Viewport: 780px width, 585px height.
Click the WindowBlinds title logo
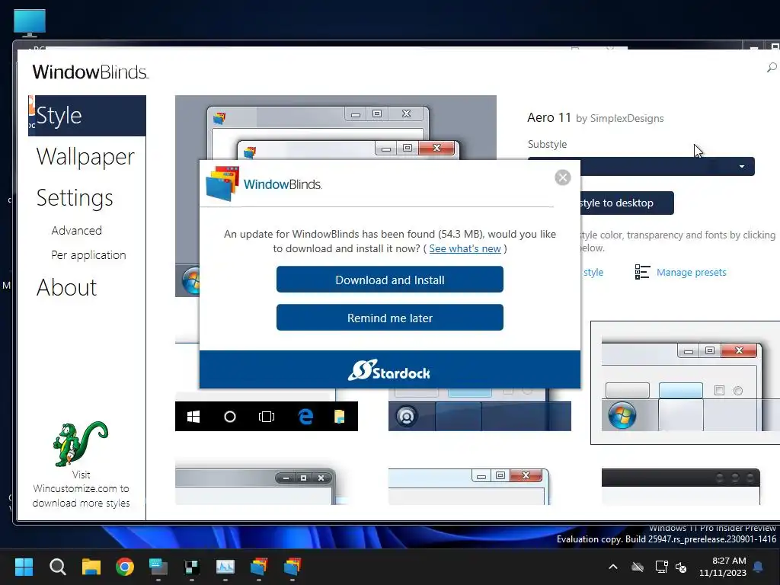pos(91,72)
